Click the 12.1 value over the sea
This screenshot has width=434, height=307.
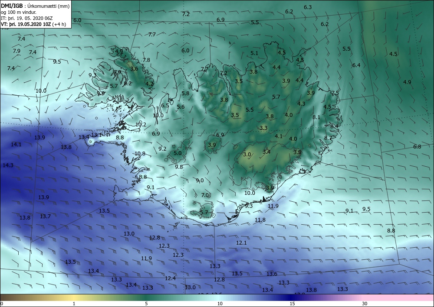(241, 242)
